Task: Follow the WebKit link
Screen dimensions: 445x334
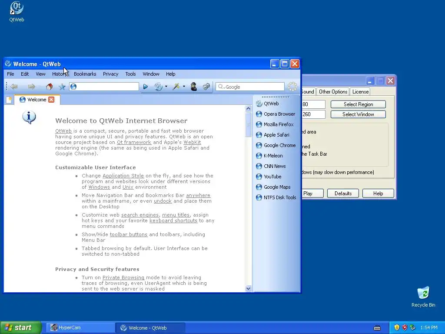Action: tap(192, 142)
